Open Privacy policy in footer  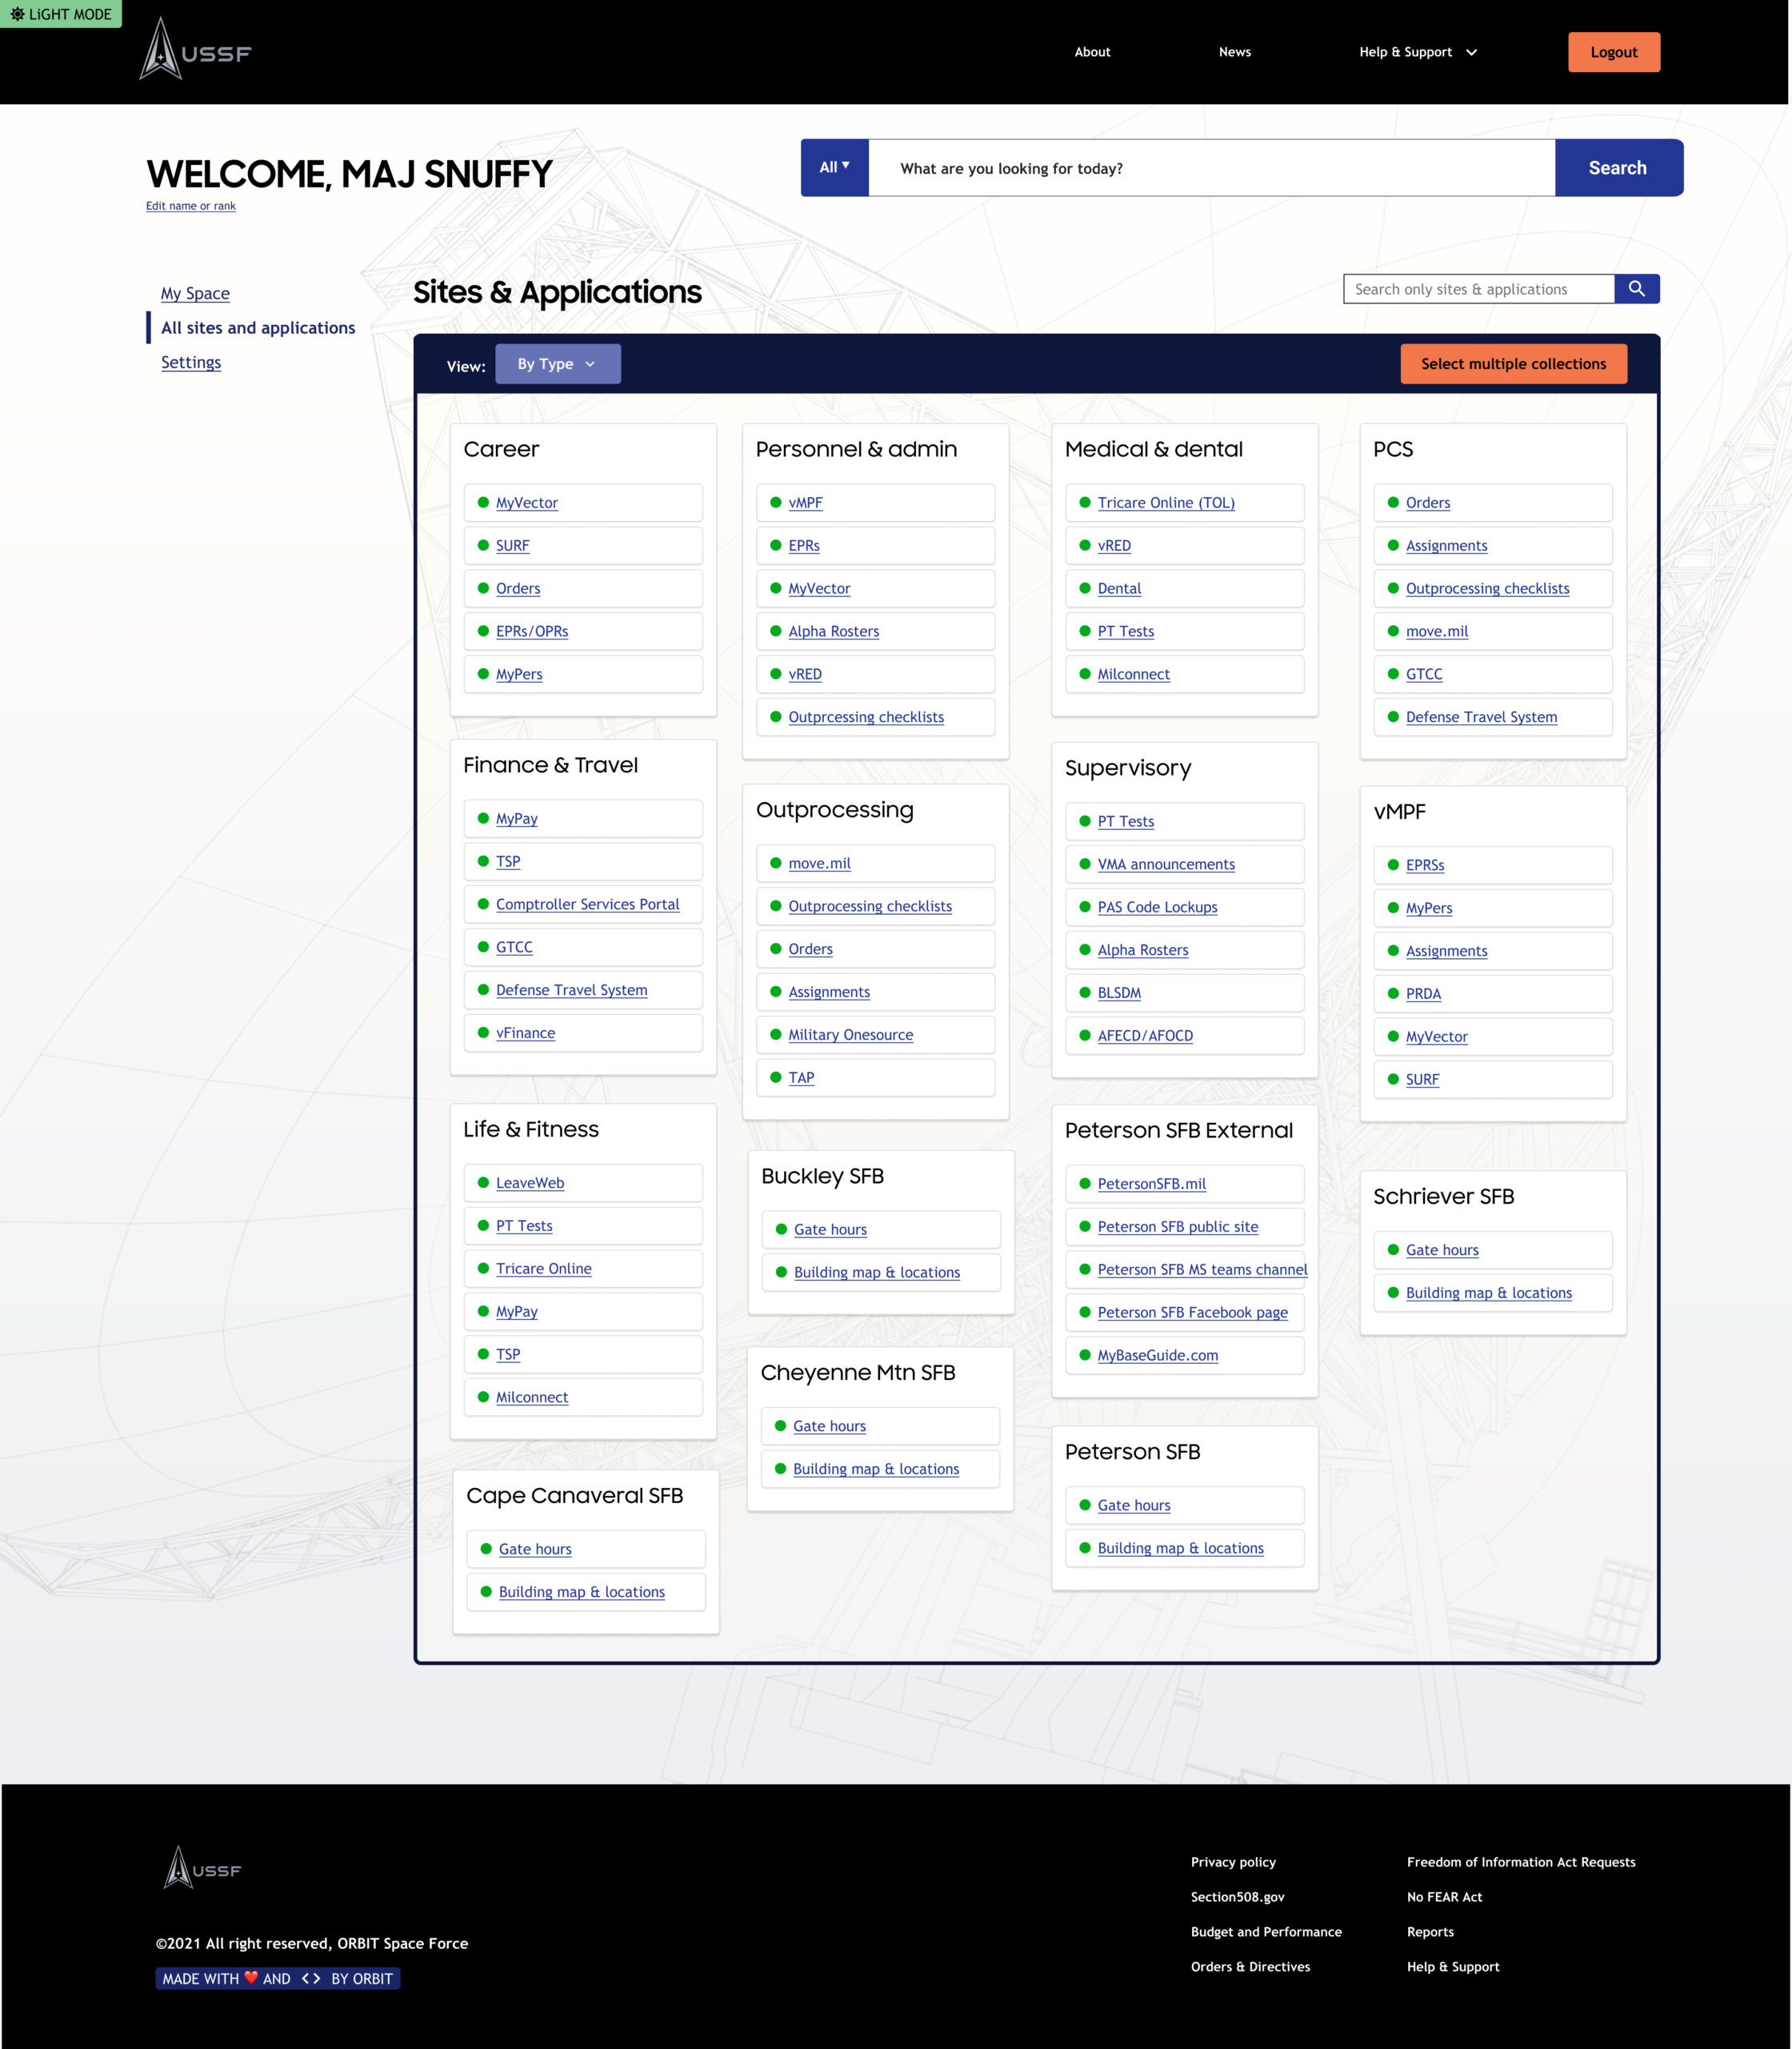[1232, 1862]
